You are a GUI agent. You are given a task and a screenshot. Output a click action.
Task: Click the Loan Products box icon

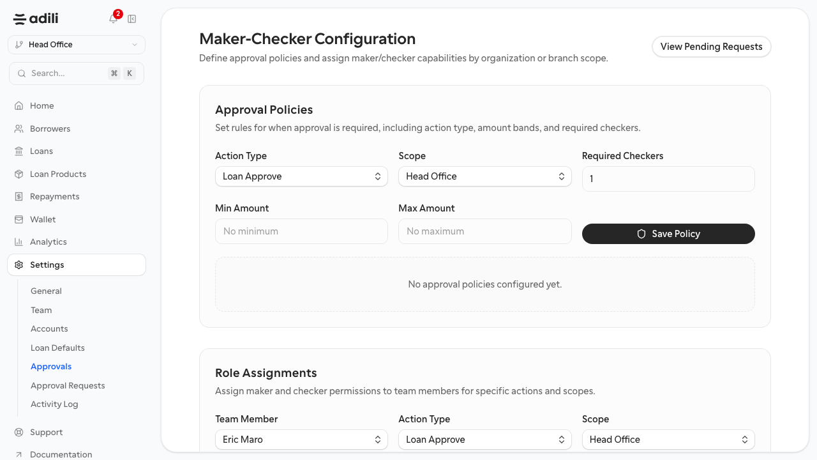tap(19, 174)
